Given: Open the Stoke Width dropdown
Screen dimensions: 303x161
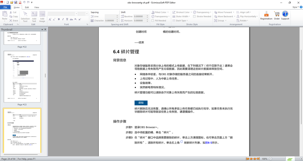Looking at the screenshot, I should 182,16.
